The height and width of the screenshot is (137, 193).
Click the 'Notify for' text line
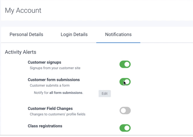pos(41,93)
